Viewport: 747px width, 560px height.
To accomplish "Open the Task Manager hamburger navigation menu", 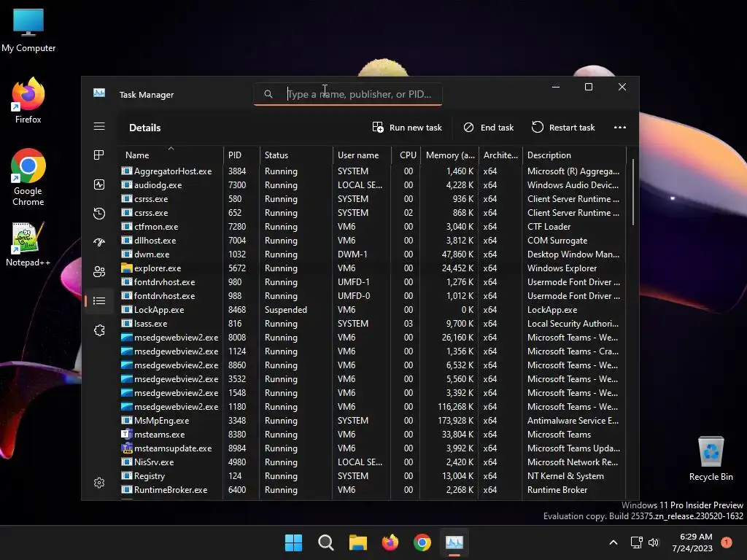I will point(99,126).
